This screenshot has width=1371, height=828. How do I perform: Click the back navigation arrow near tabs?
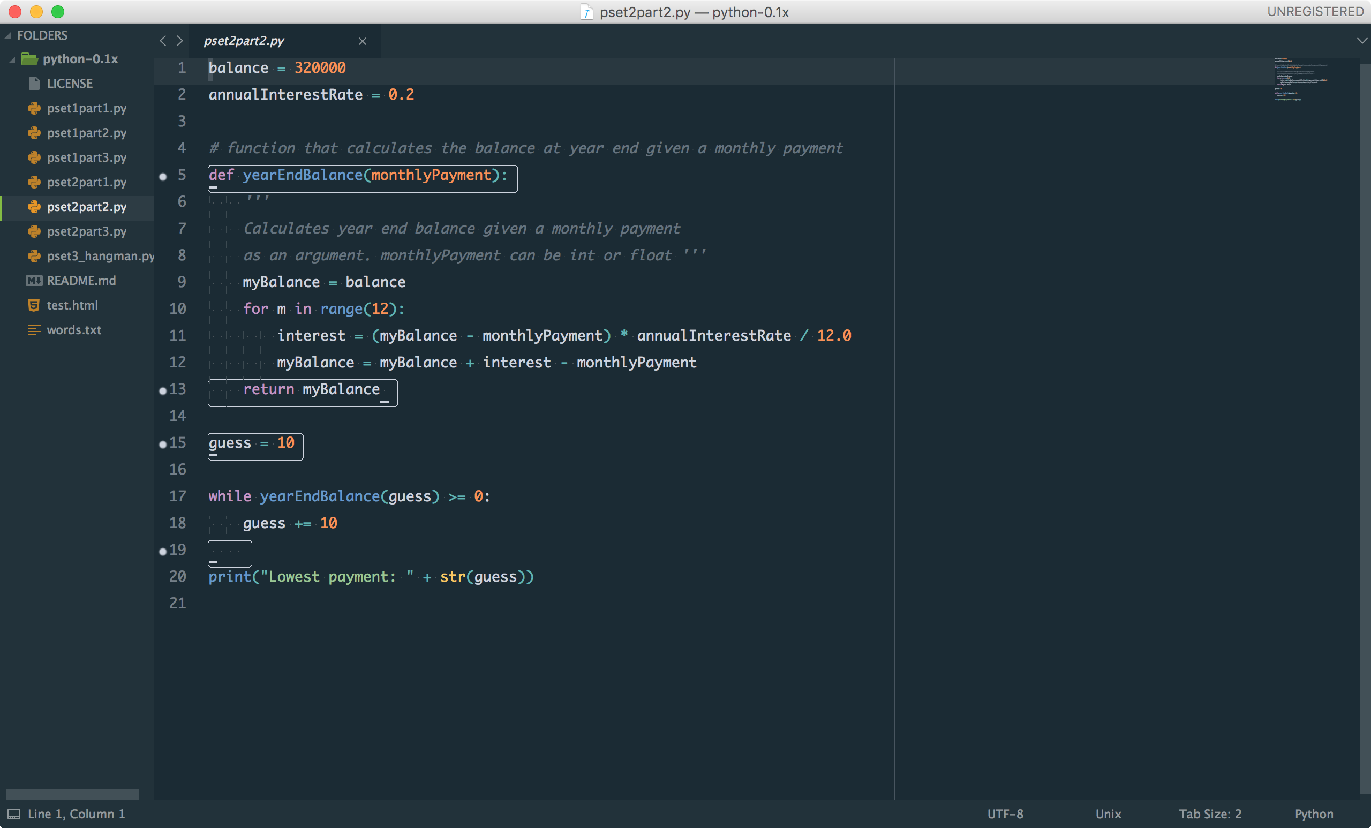click(162, 41)
